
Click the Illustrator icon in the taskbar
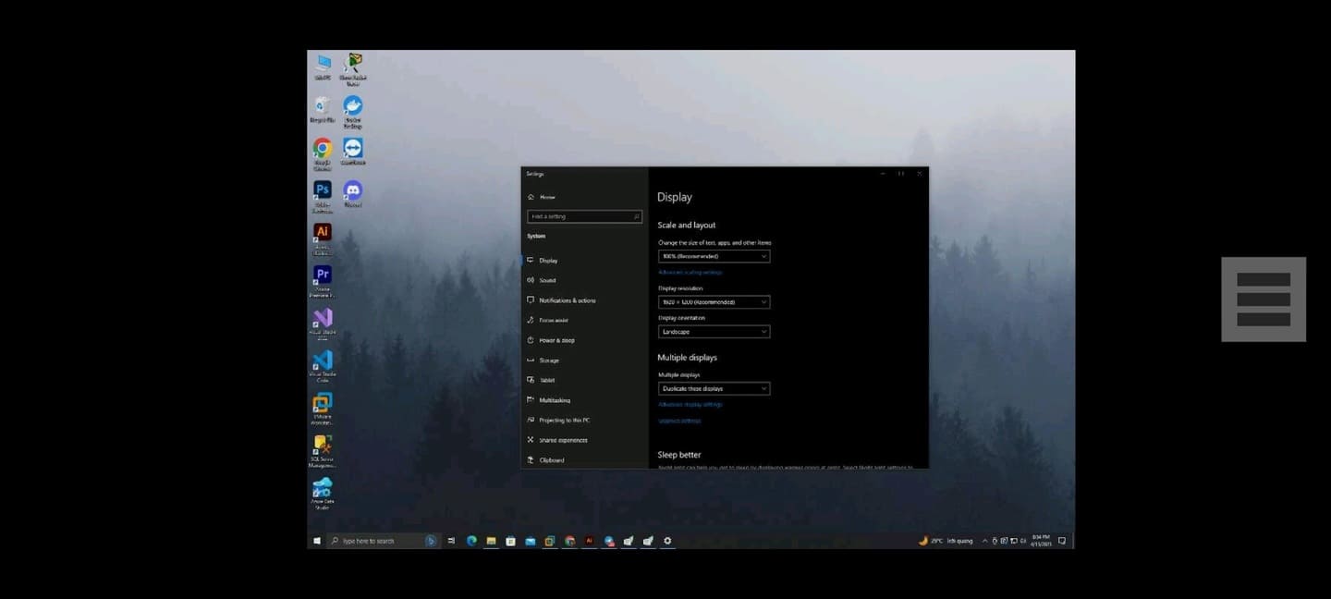[589, 541]
